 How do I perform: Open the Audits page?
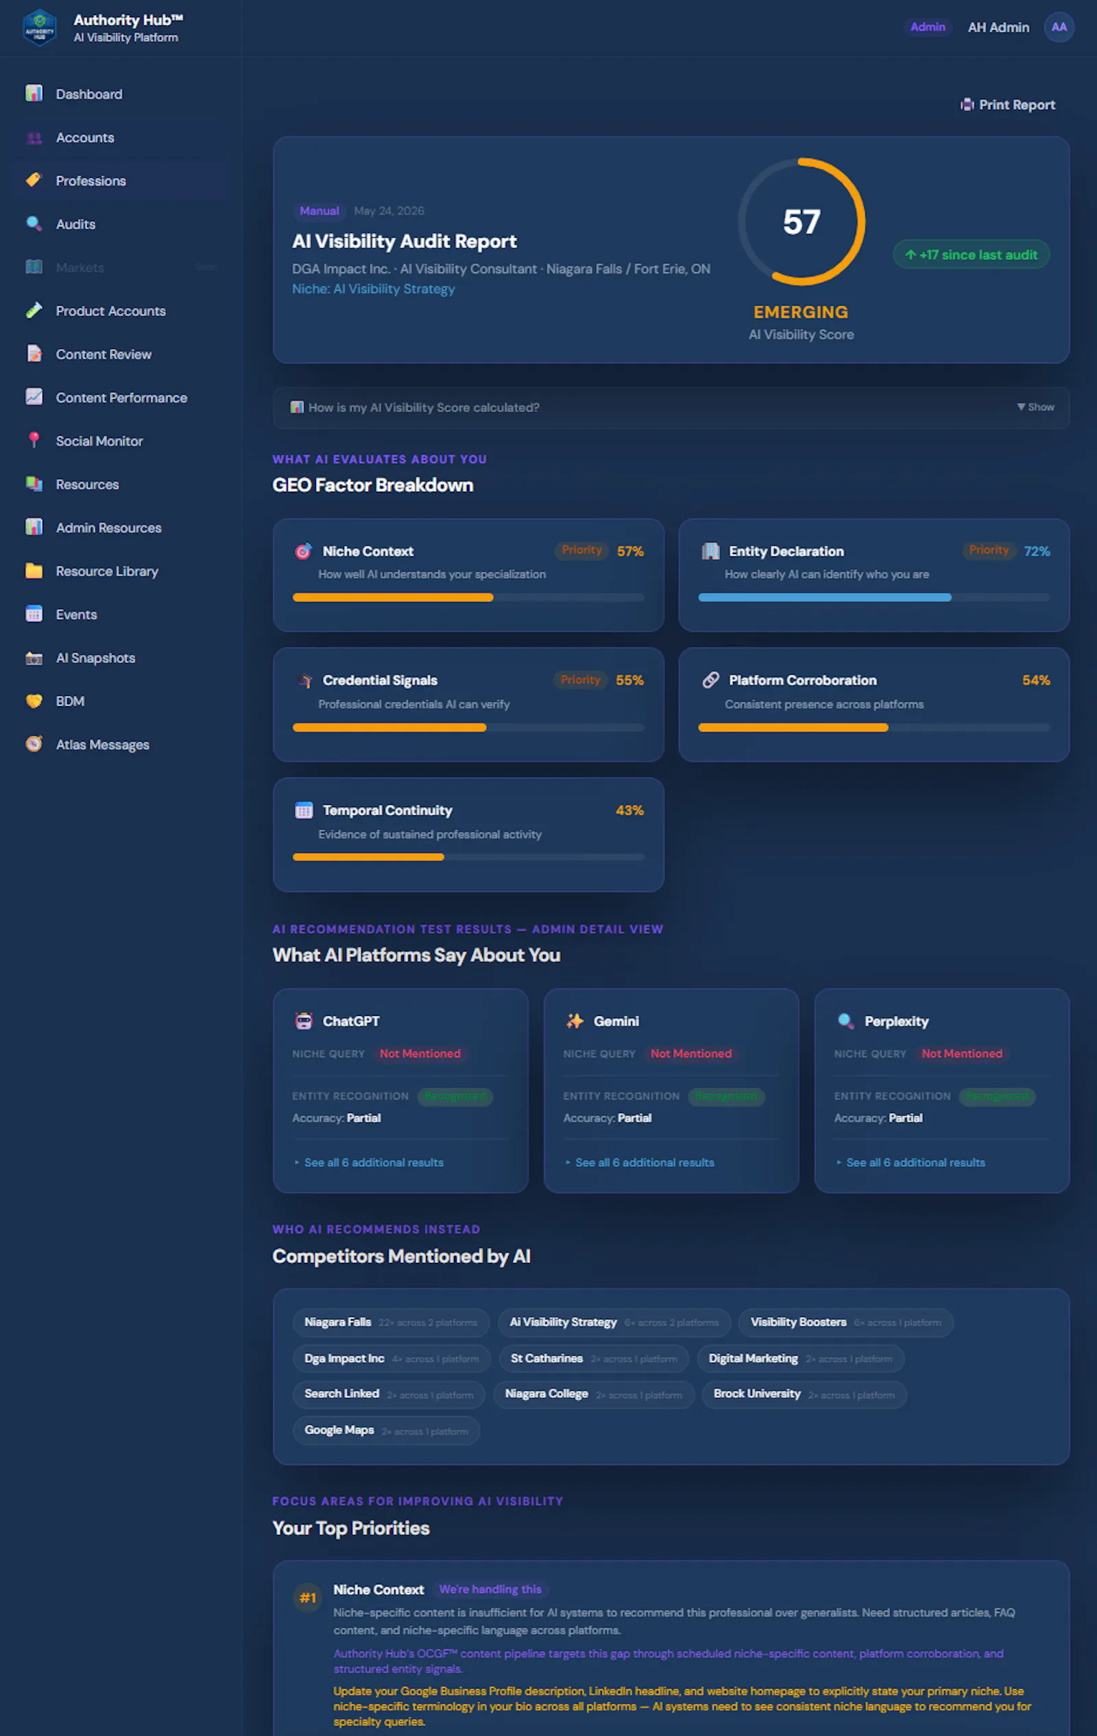click(121, 224)
